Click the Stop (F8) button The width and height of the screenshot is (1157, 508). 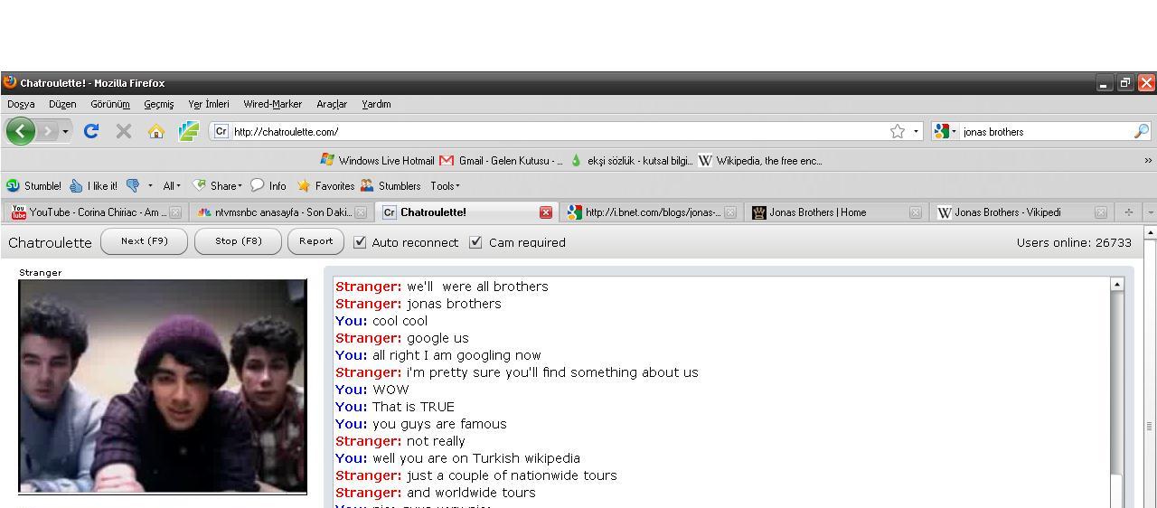pyautogui.click(x=239, y=241)
